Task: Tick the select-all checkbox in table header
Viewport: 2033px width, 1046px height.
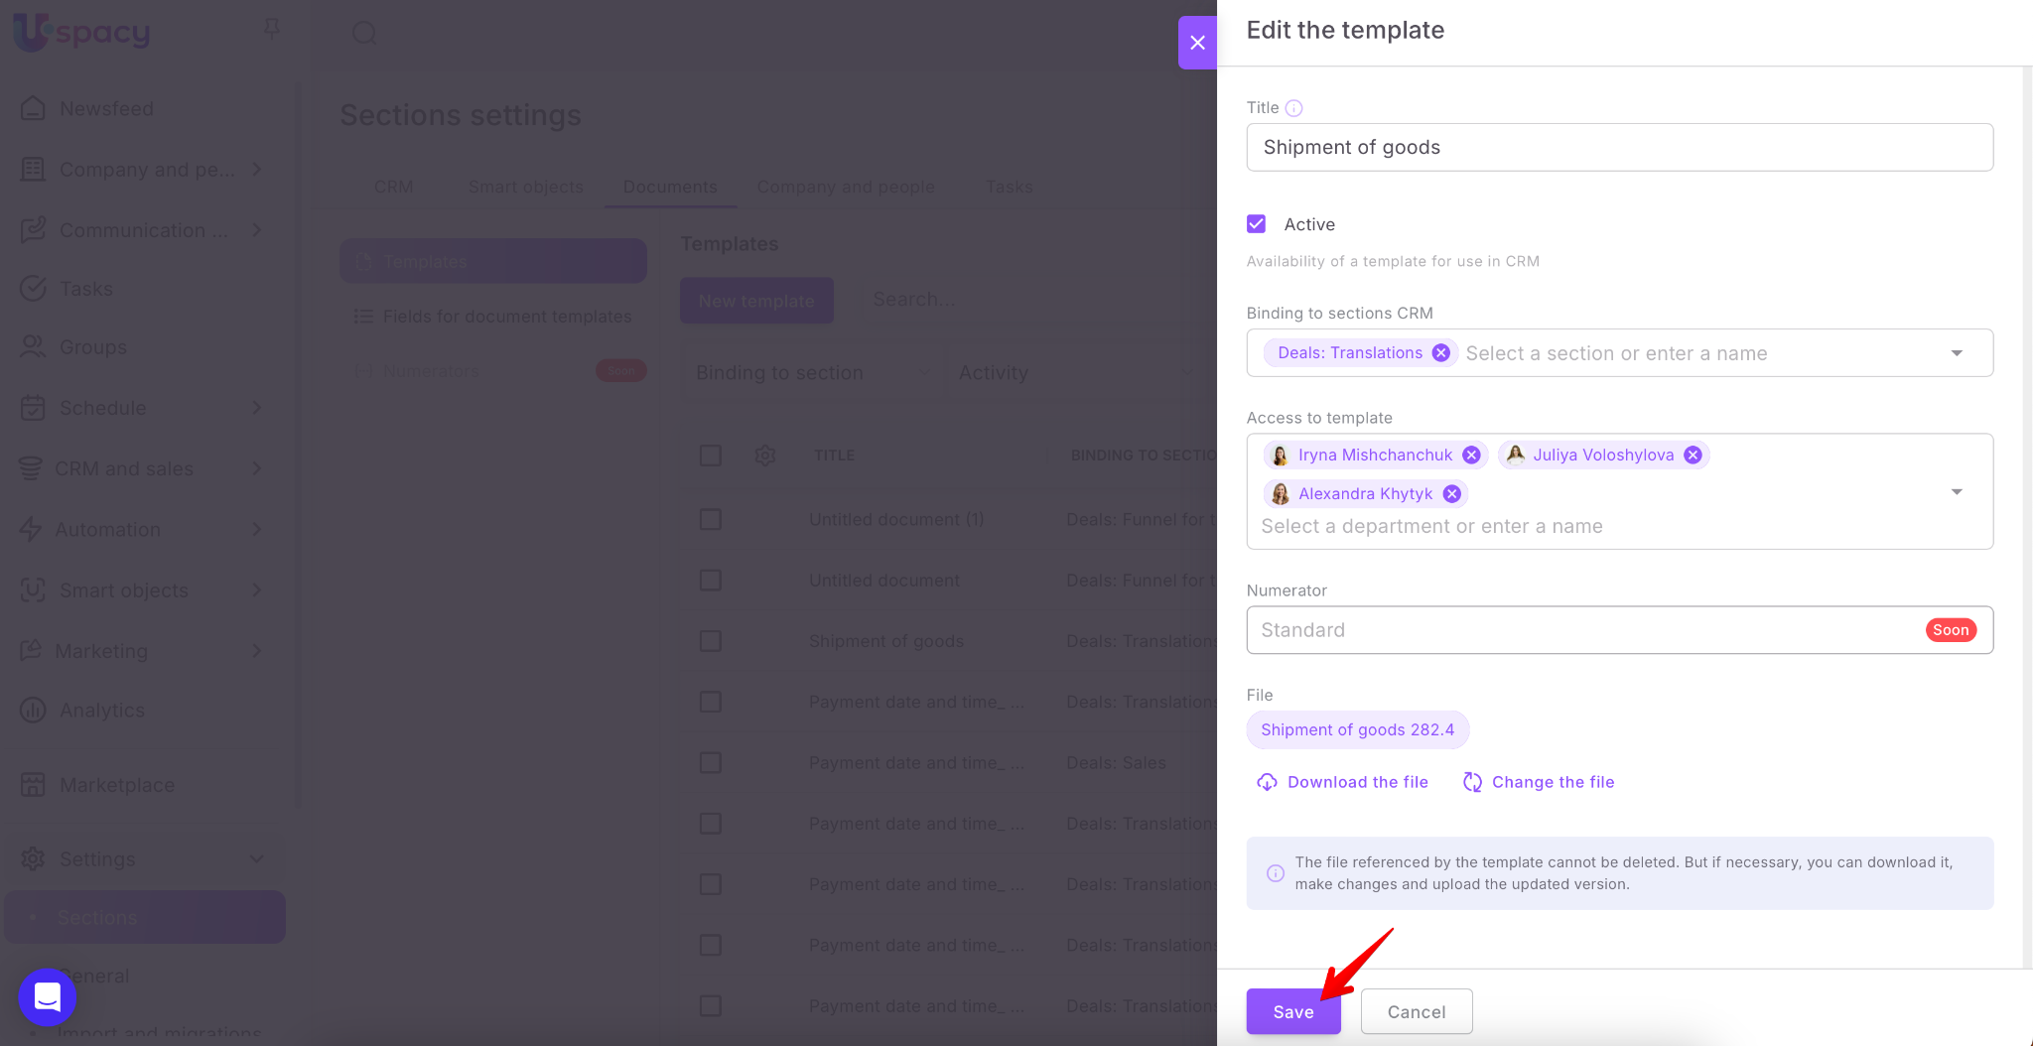Action: pos(711,456)
